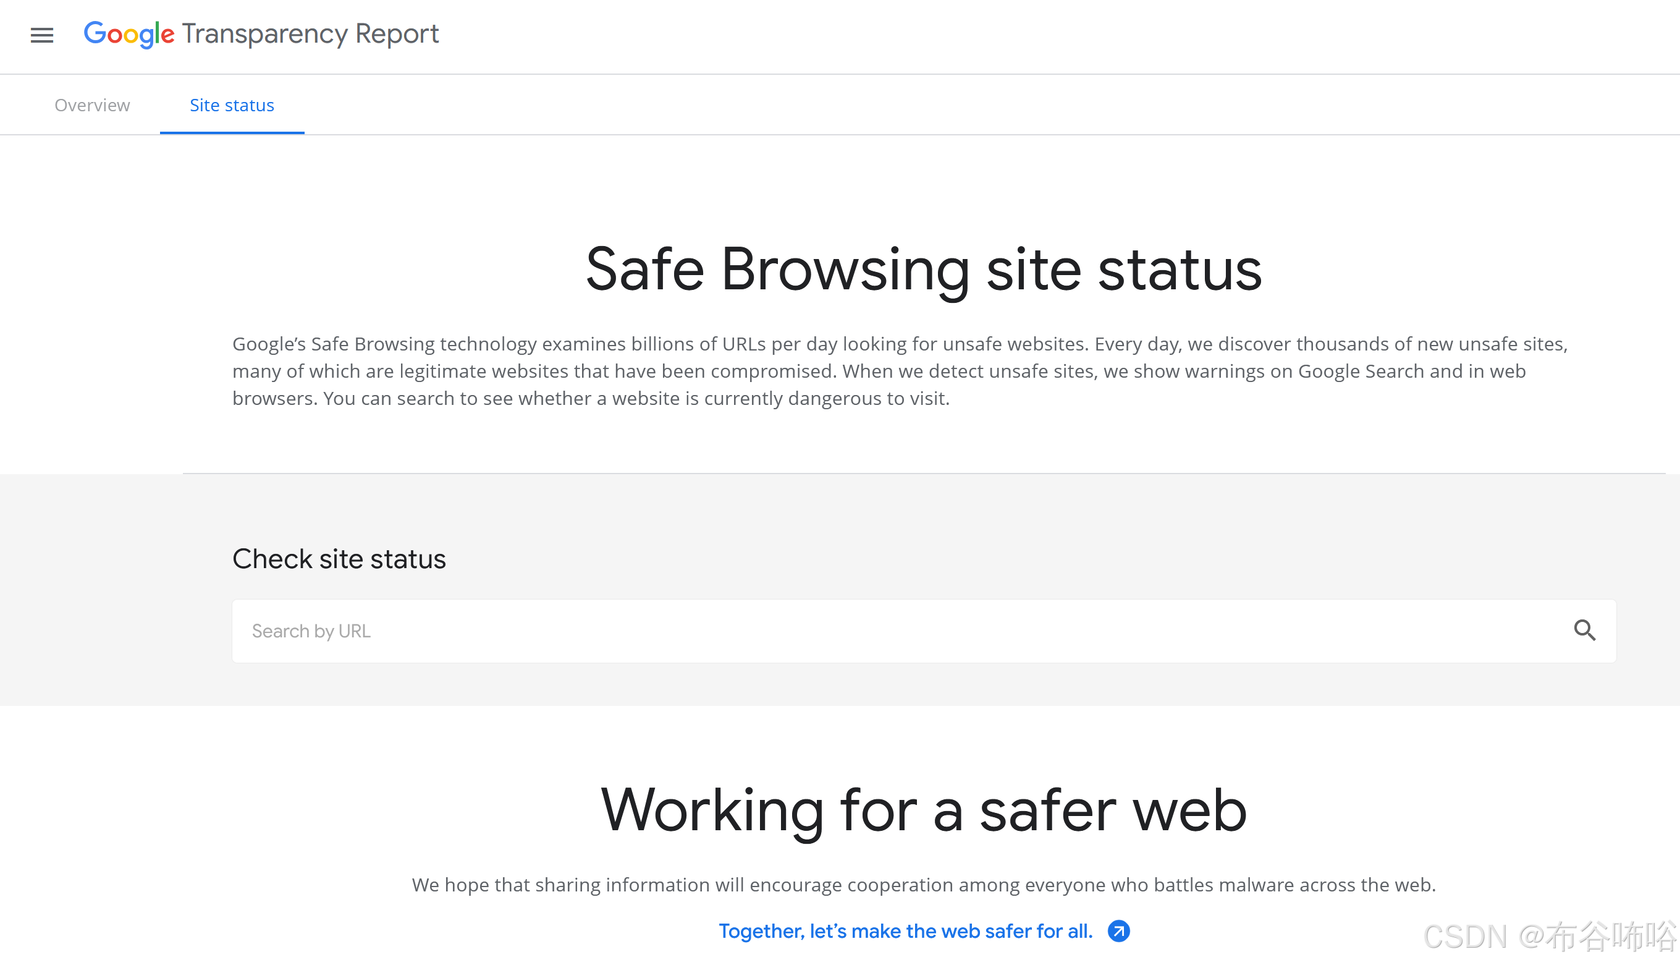
Task: Click the blue circular arrow icon
Action: tap(1118, 931)
